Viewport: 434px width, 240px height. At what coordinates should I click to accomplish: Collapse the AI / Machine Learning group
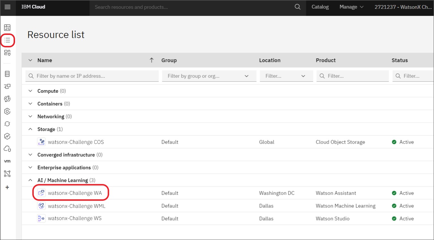point(30,180)
